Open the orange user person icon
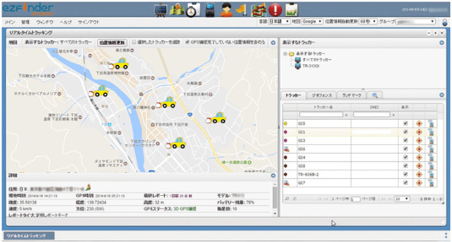 pos(227,10)
